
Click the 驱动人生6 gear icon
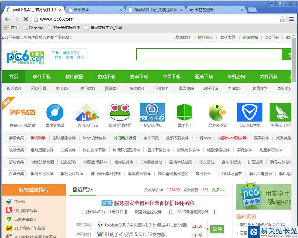coord(152,112)
